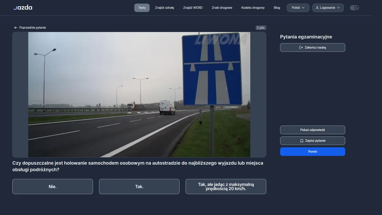Go to Znajdź szkołę
Screen dimensions: 382x215
165,8
